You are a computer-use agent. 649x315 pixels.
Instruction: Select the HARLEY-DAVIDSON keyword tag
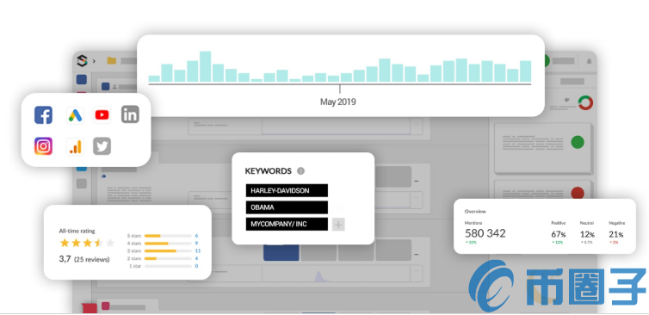coord(287,190)
